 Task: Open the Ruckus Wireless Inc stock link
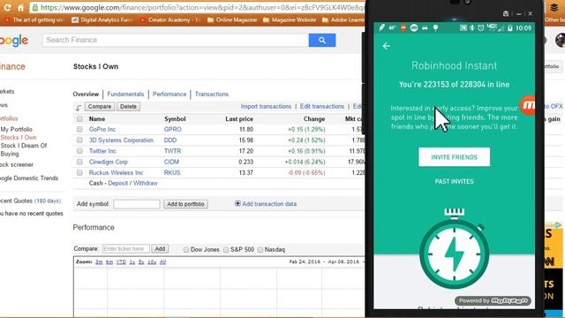click(116, 172)
